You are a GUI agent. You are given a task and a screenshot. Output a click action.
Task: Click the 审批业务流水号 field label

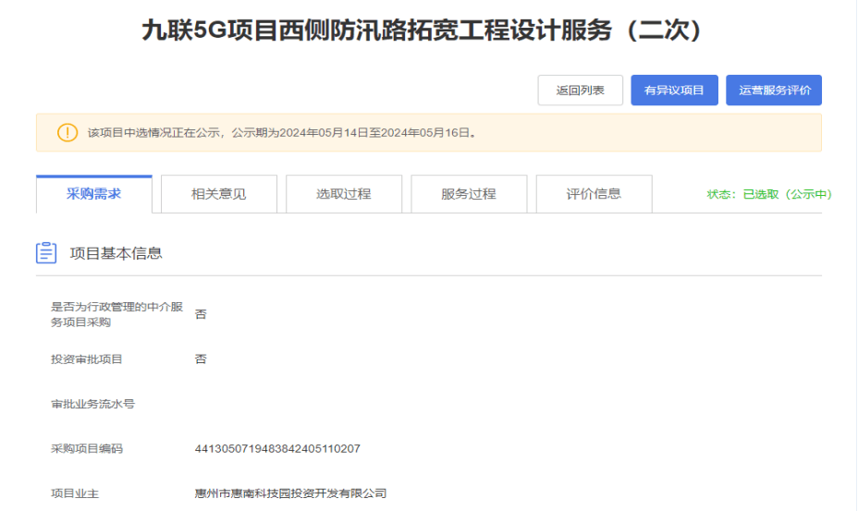pyautogui.click(x=92, y=405)
